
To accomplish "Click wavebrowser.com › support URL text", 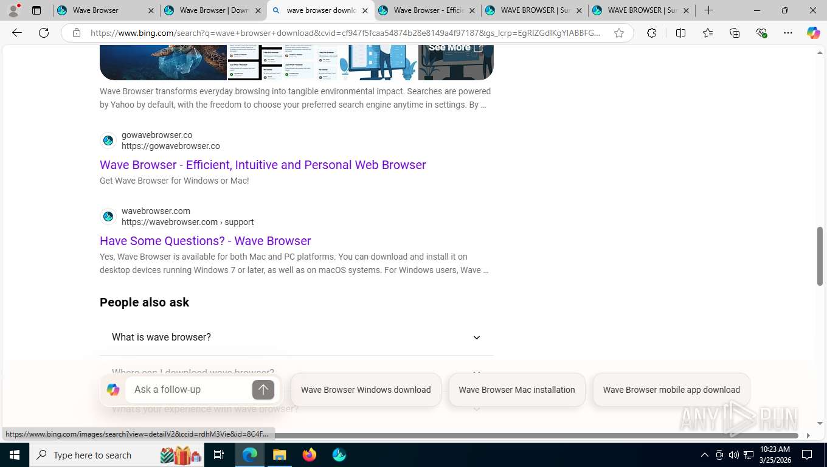I will [x=188, y=222].
